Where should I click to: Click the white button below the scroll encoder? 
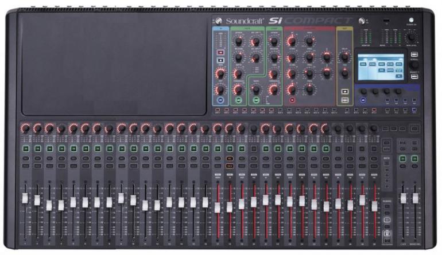(x=414, y=76)
